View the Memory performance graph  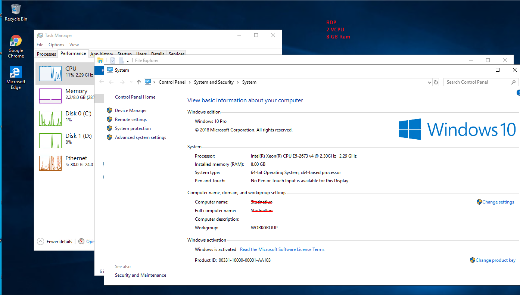pos(63,96)
